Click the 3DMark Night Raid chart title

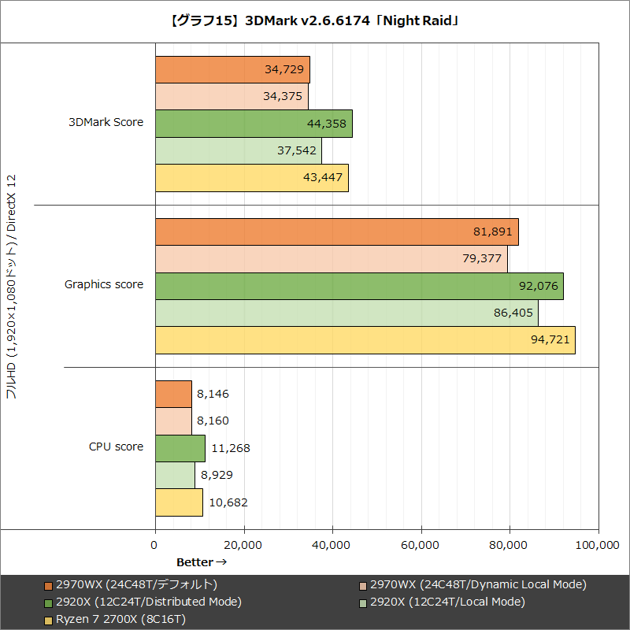(315, 21)
